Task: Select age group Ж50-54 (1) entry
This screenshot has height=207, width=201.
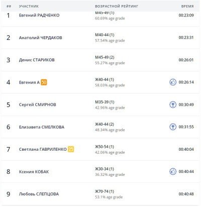Action: [105, 147]
